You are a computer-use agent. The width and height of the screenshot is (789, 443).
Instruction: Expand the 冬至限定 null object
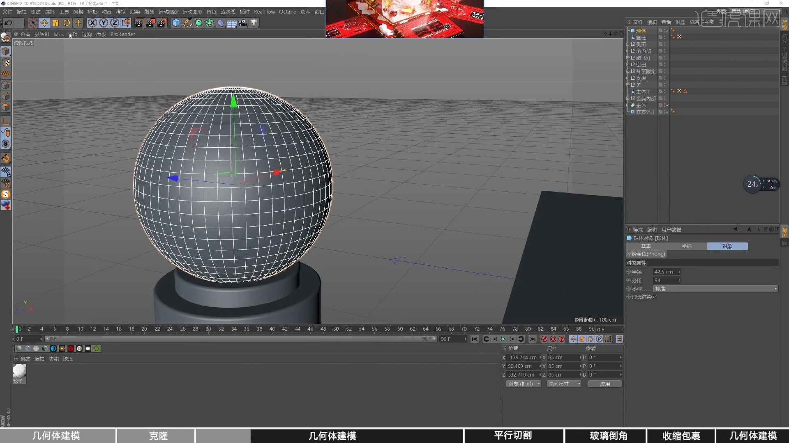click(x=628, y=71)
